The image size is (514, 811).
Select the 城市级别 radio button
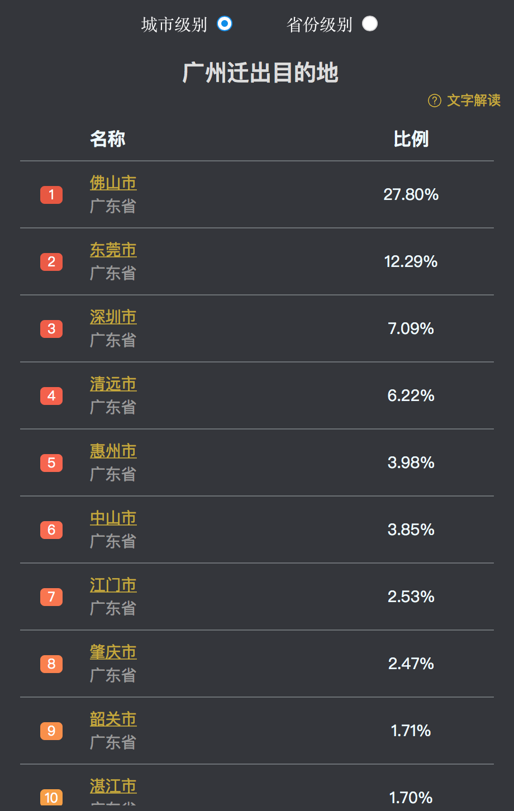225,24
